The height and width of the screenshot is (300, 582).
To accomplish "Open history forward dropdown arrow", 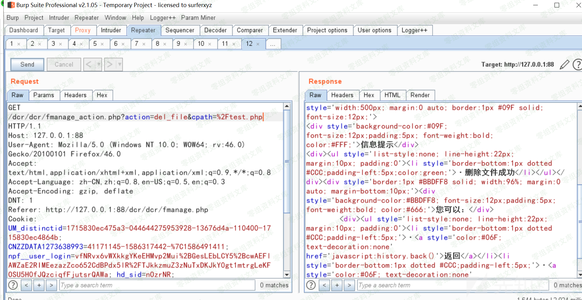I will pyautogui.click(x=120, y=65).
